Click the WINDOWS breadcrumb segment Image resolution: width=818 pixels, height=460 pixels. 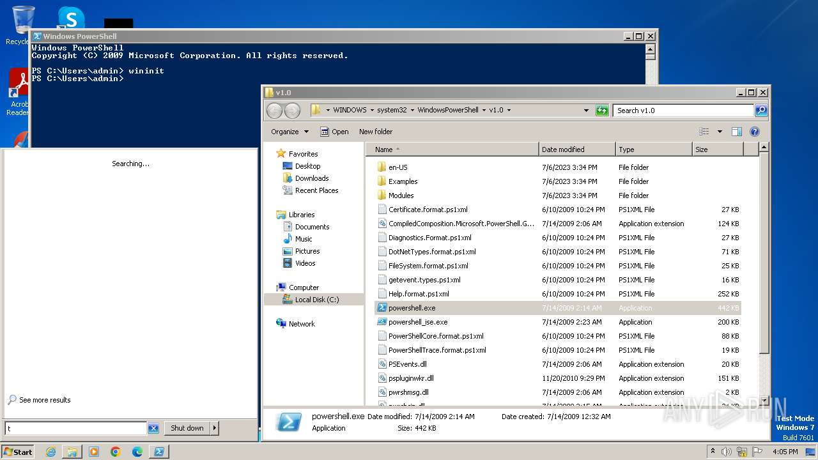point(350,110)
